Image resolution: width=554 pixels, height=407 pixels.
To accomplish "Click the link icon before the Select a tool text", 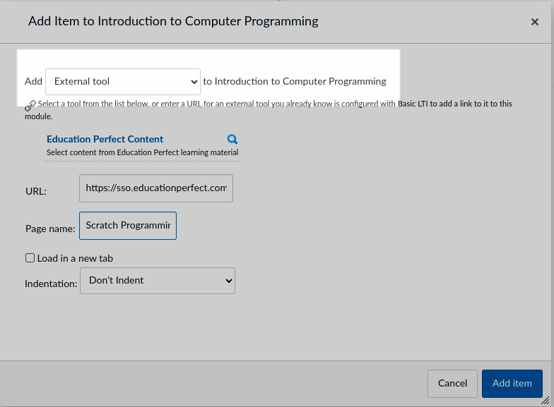I will pyautogui.click(x=30, y=105).
